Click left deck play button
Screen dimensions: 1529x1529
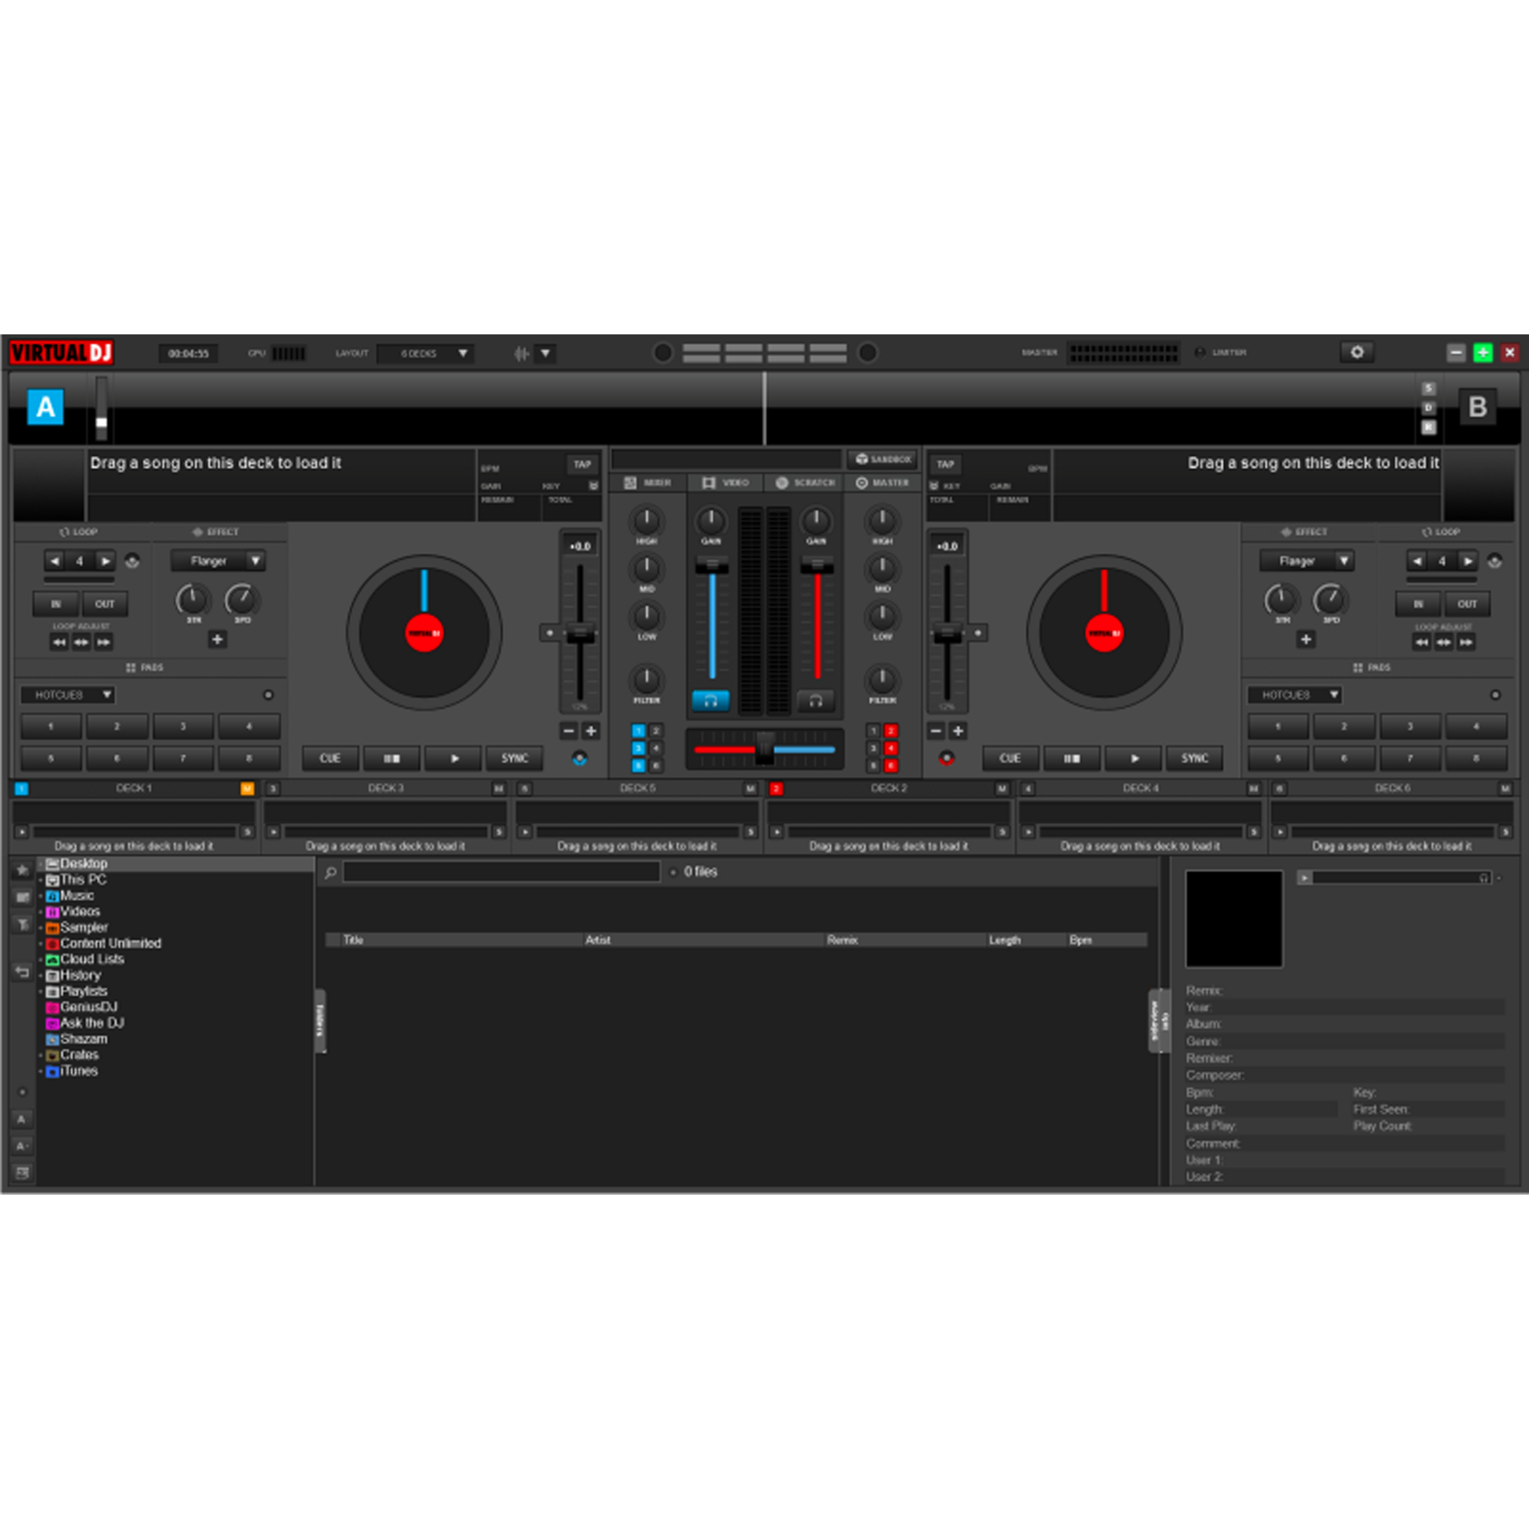(453, 758)
